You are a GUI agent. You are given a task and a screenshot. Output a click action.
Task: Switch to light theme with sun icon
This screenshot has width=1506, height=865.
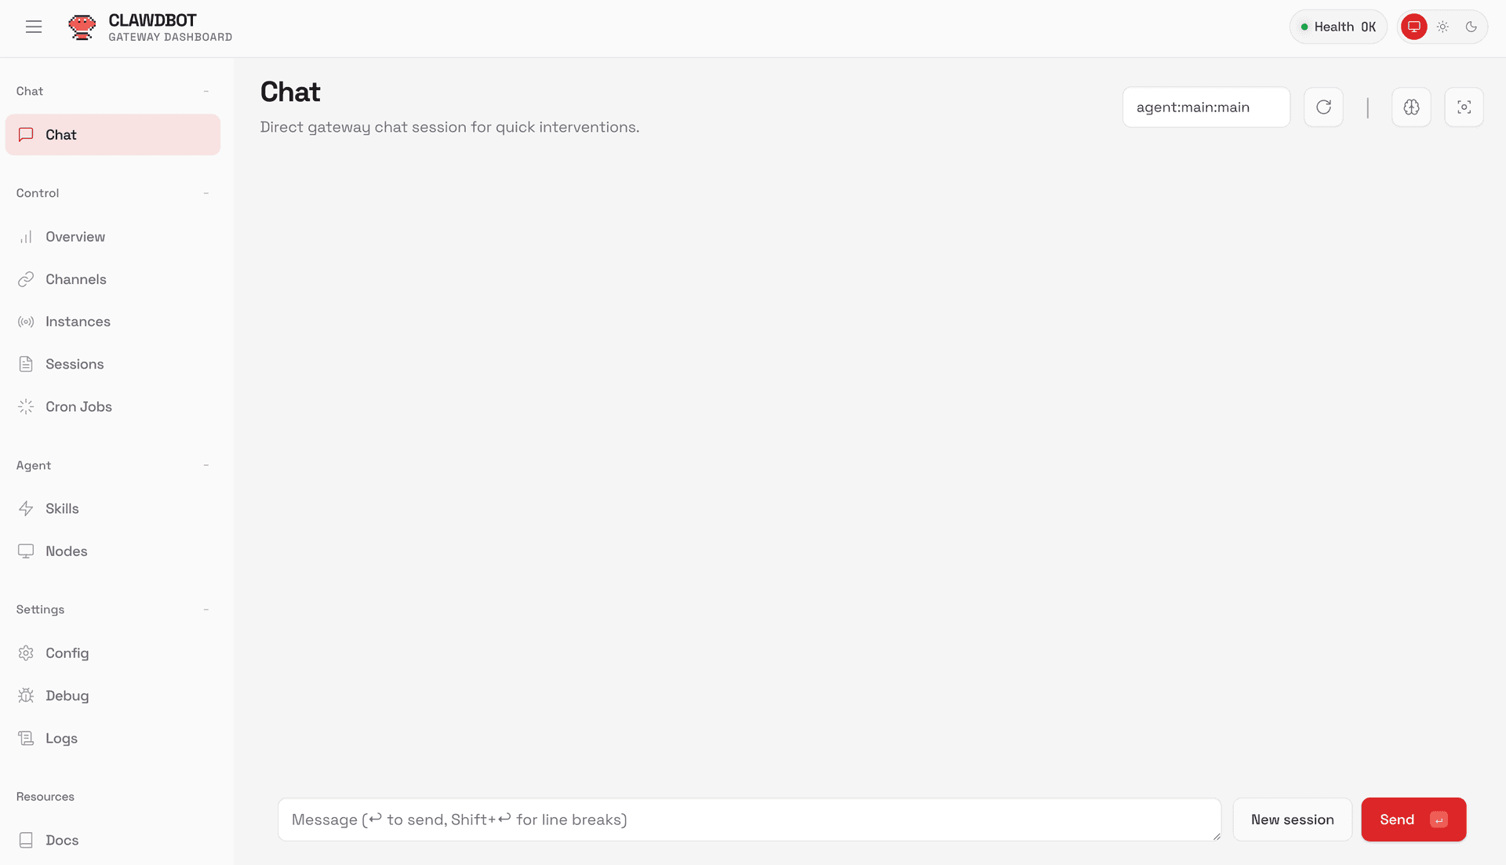pos(1442,26)
